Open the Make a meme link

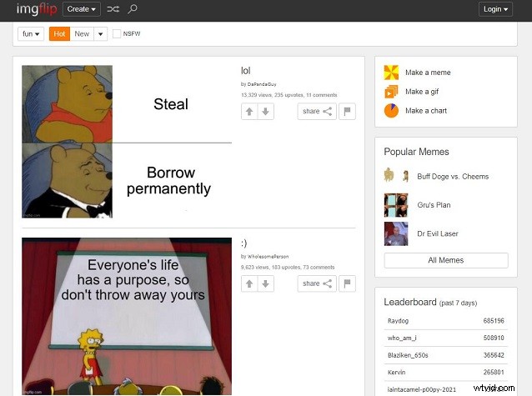(x=428, y=73)
